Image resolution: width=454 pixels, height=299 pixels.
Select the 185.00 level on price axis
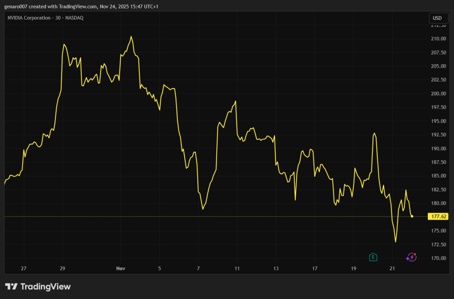pyautogui.click(x=438, y=176)
